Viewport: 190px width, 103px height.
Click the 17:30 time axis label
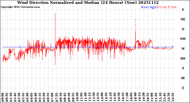pyautogui.click(x=127, y=97)
